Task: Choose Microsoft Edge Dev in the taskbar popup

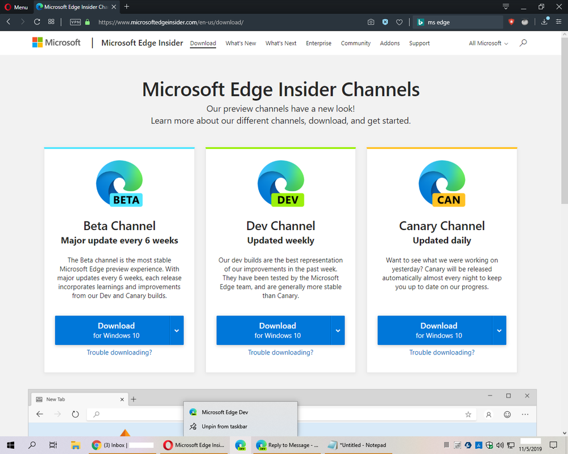Action: point(241,412)
